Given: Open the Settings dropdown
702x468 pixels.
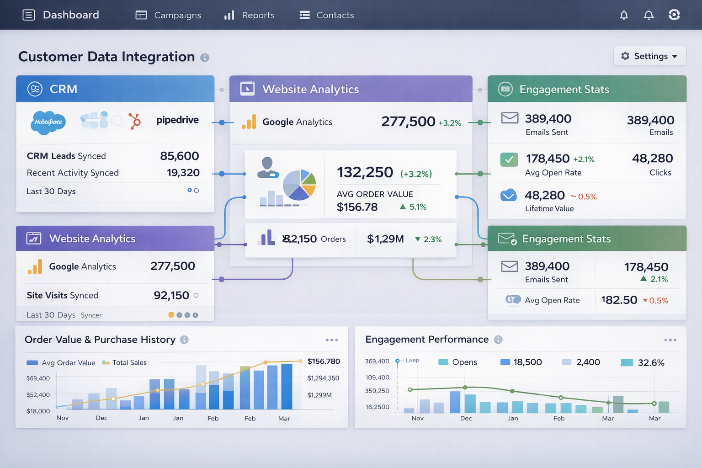Looking at the screenshot, I should pyautogui.click(x=649, y=56).
